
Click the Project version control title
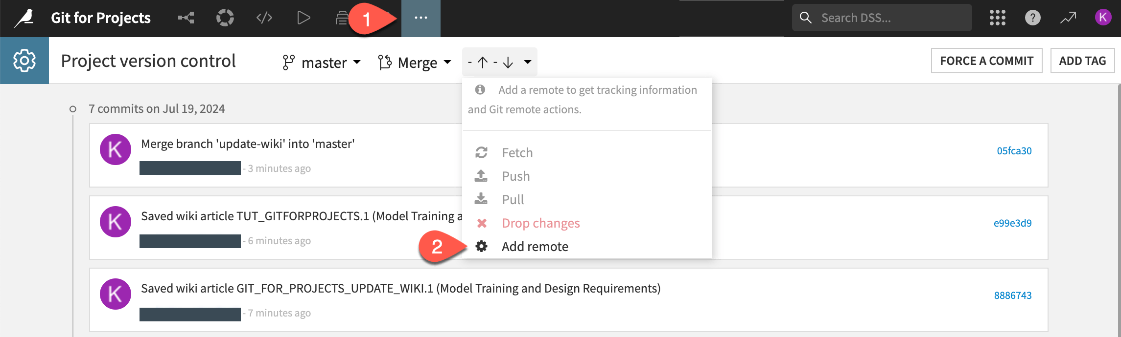[148, 61]
